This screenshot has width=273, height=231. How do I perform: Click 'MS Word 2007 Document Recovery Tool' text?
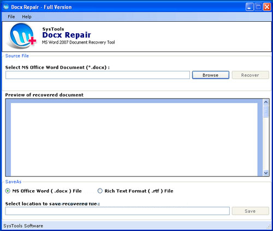coord(79,42)
